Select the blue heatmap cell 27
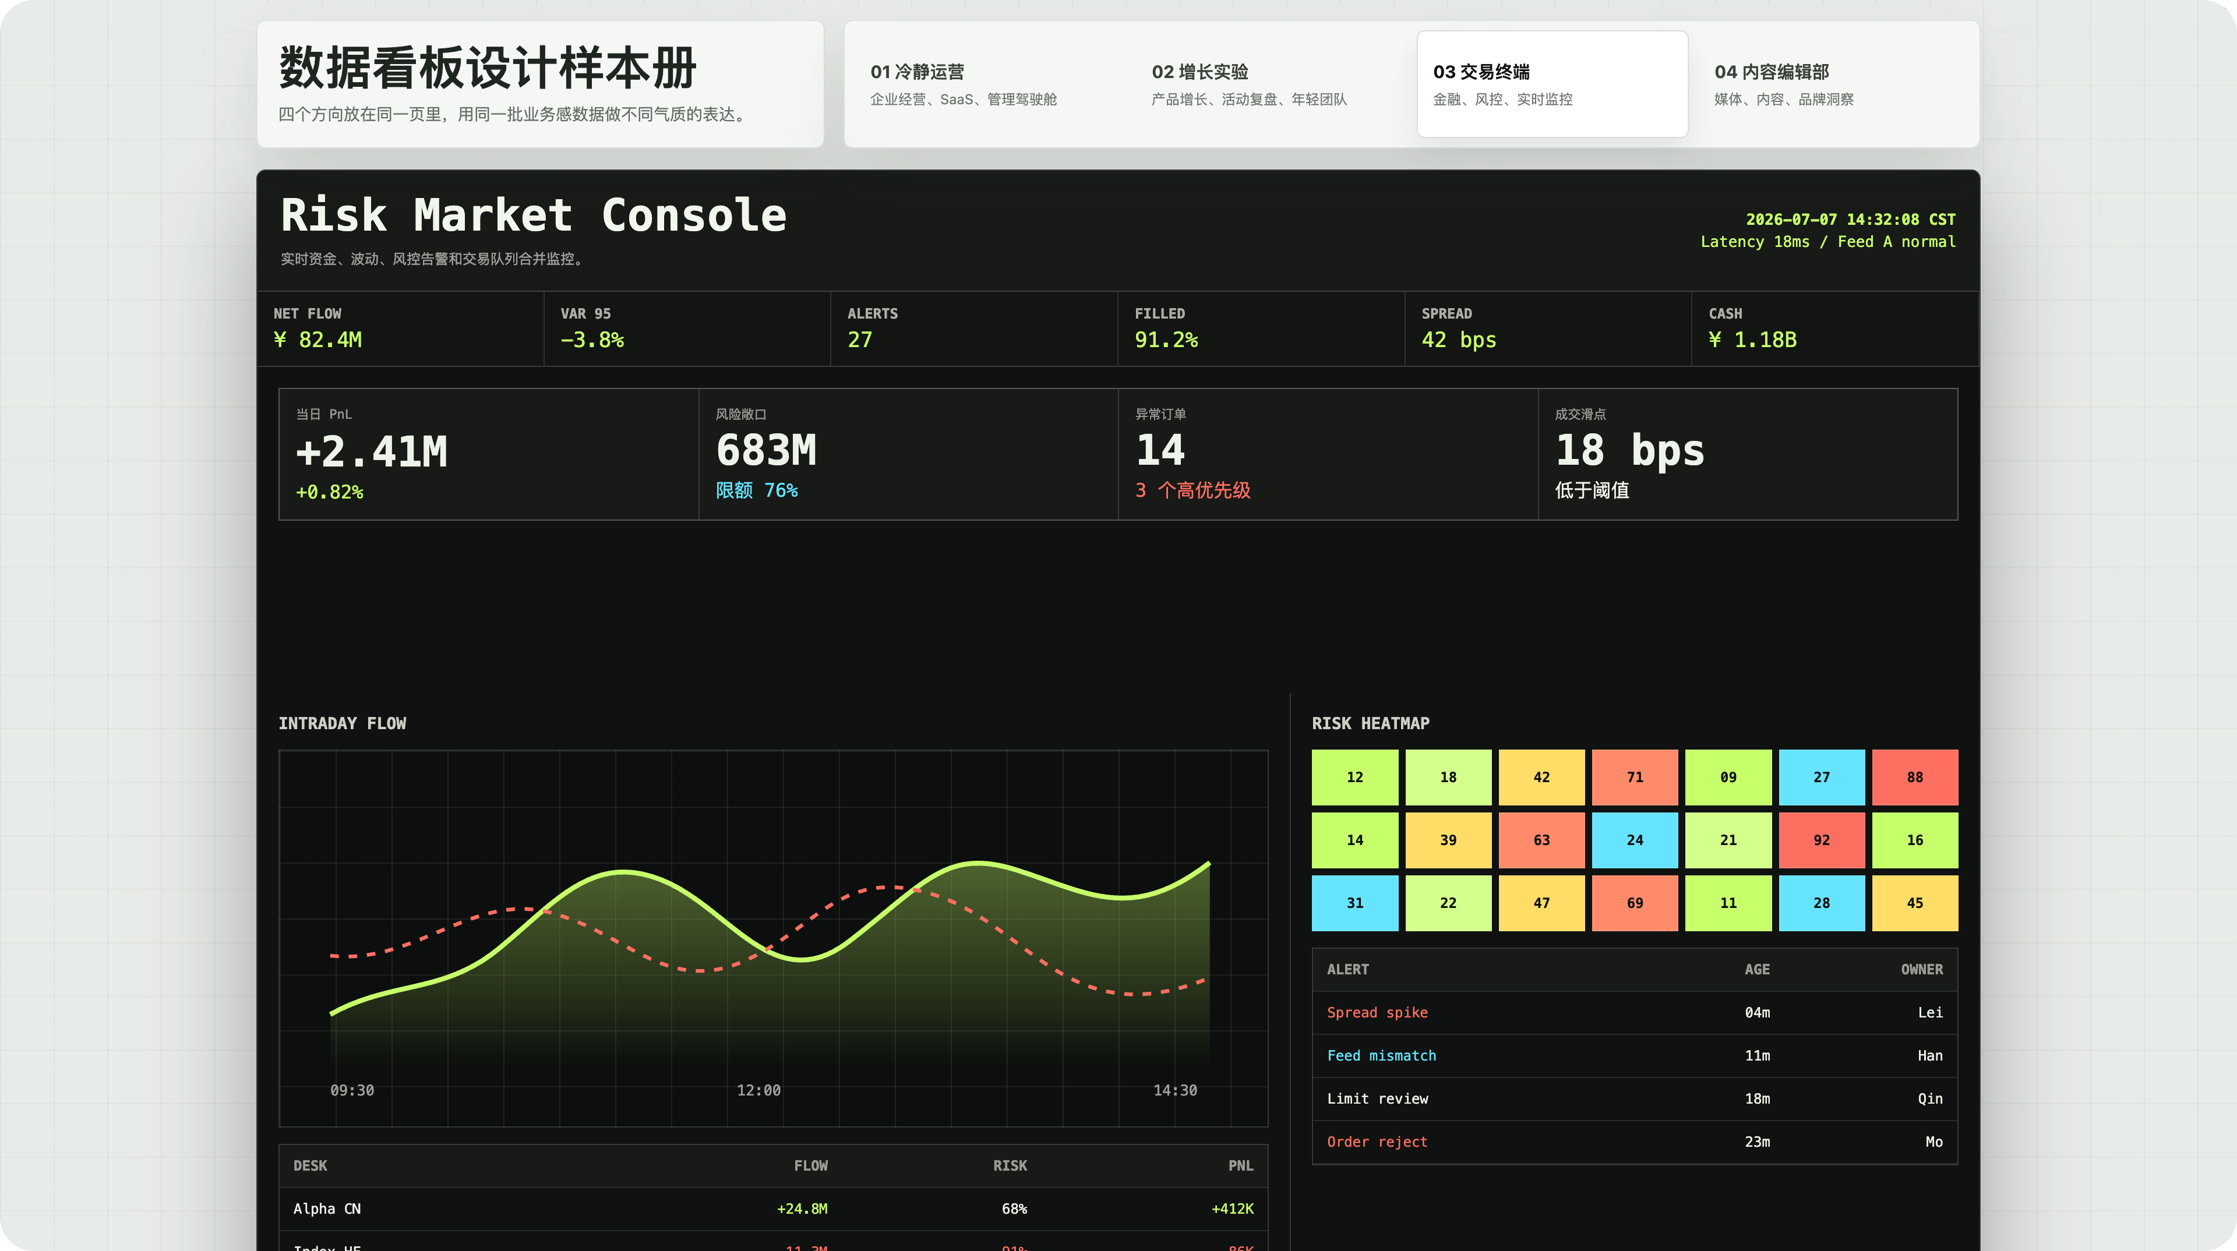The image size is (2237, 1251). click(x=1821, y=777)
